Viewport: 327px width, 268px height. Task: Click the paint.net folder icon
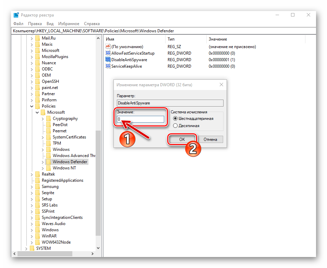click(x=38, y=88)
